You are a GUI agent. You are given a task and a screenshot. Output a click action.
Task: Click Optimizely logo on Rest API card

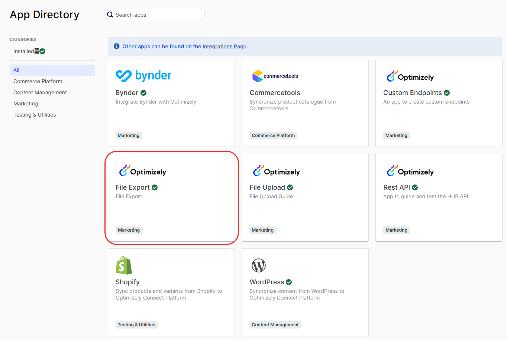pyautogui.click(x=410, y=171)
